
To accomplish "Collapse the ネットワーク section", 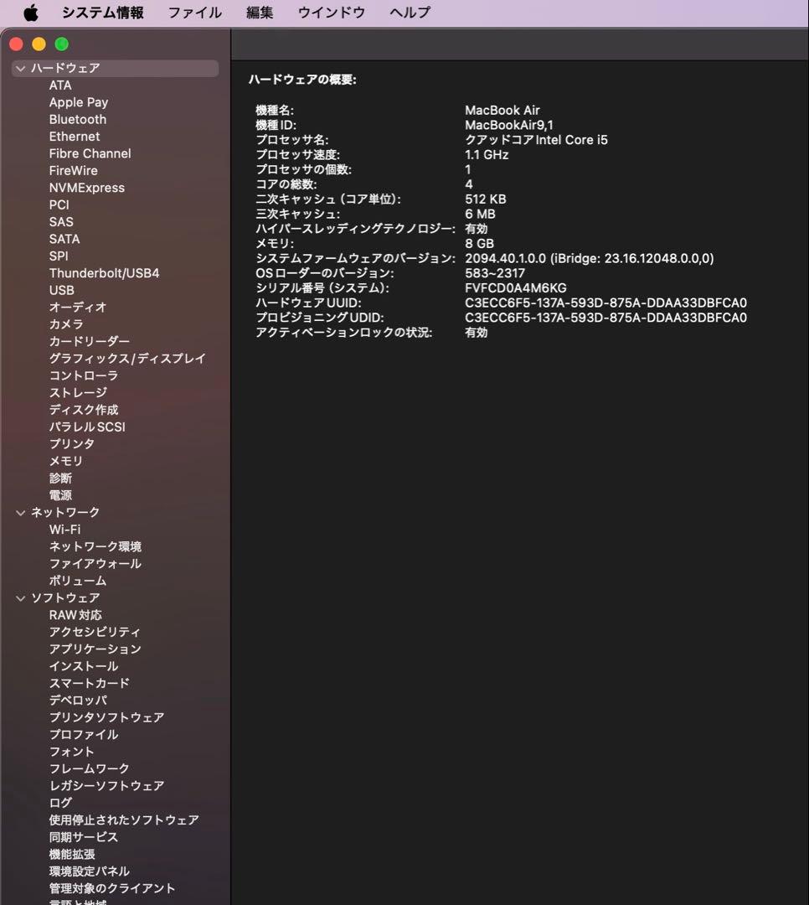I will (x=19, y=511).
